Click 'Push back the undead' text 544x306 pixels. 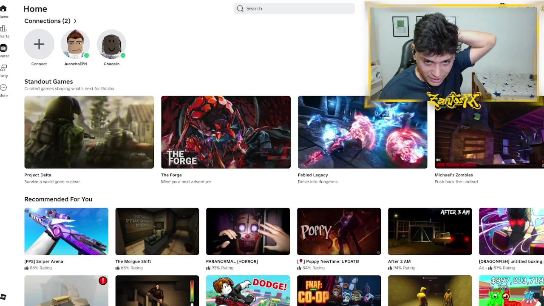tap(456, 182)
